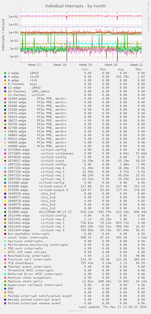Click the cyan swatch for 2097153-edge virtio2-req.0
This screenshot has width=151, height=314.
(x=5, y=168)
